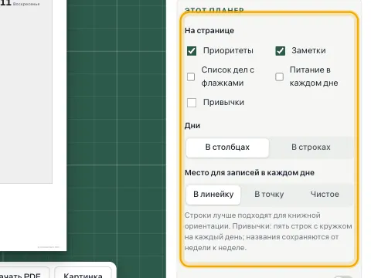Enable Список дел с флажками checkbox

click(x=191, y=76)
